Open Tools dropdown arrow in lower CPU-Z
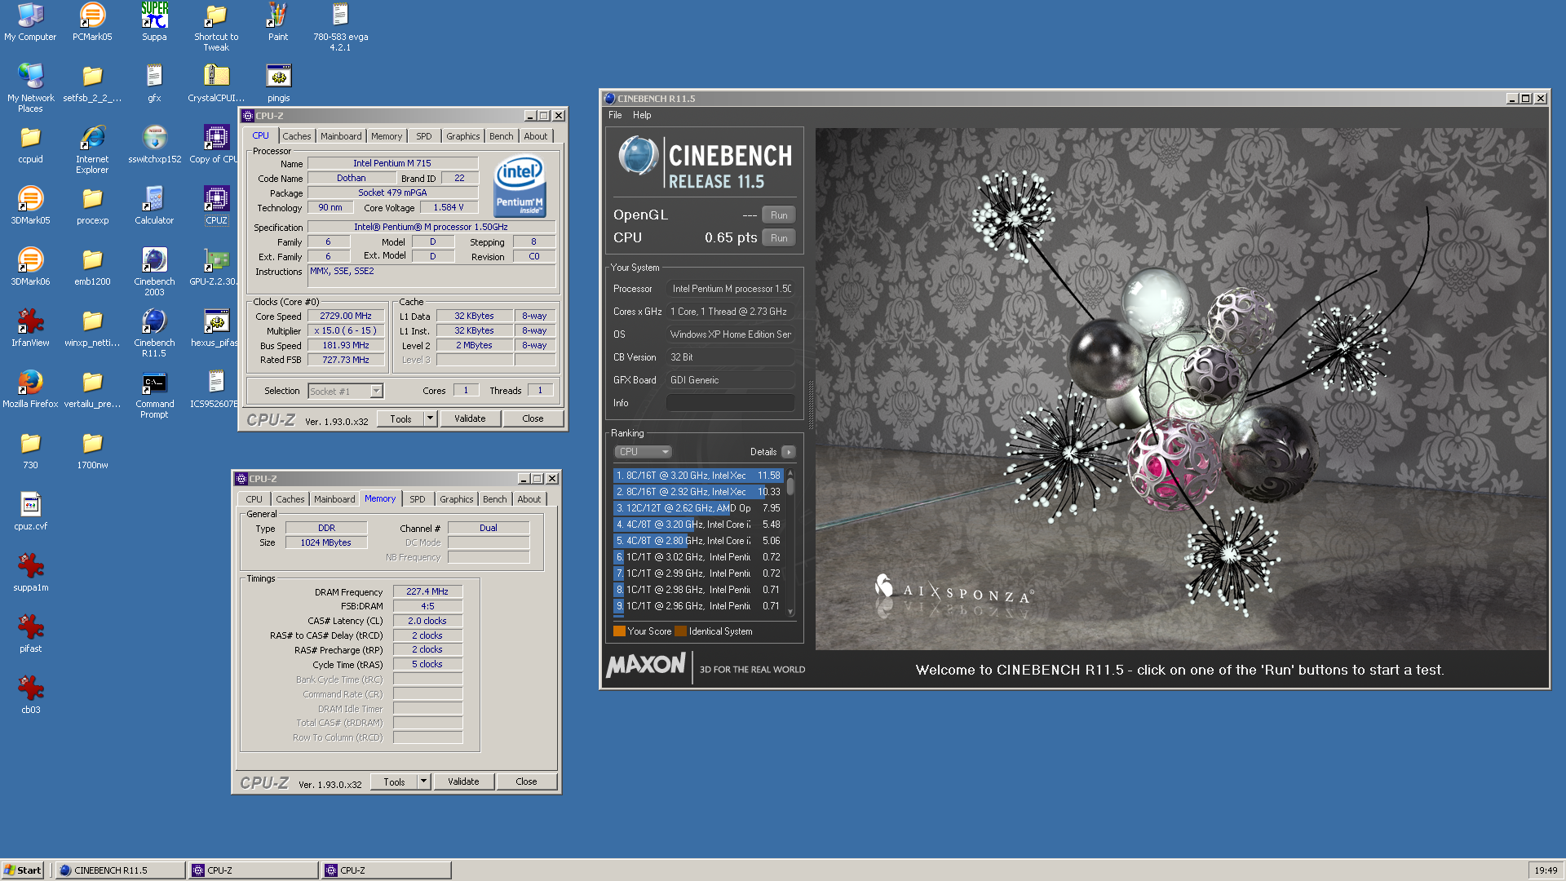 click(x=423, y=781)
